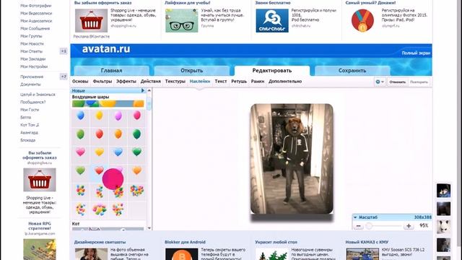
Task: Open the Лайфхаки для учебы! ad link
Action: (x=188, y=3)
